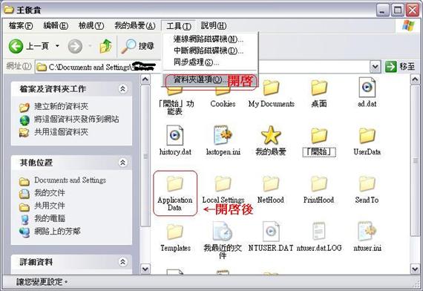Click the title bar folder icon
The image size is (423, 291).
pyautogui.click(x=9, y=10)
